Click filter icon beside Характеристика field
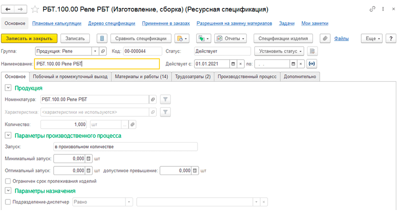 (165, 112)
